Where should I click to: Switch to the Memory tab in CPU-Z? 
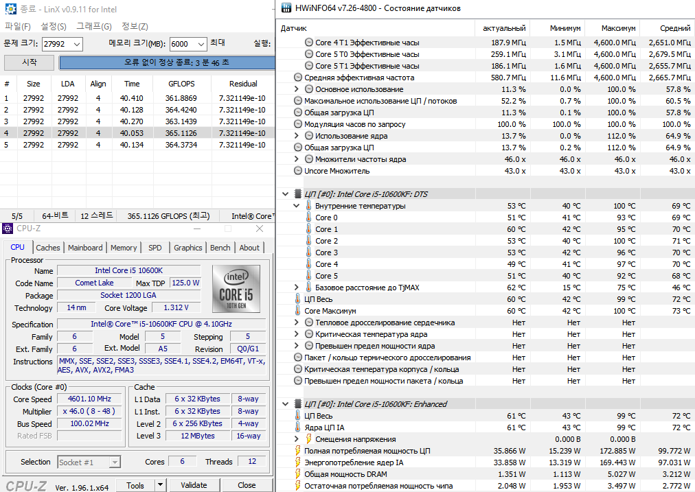(124, 248)
